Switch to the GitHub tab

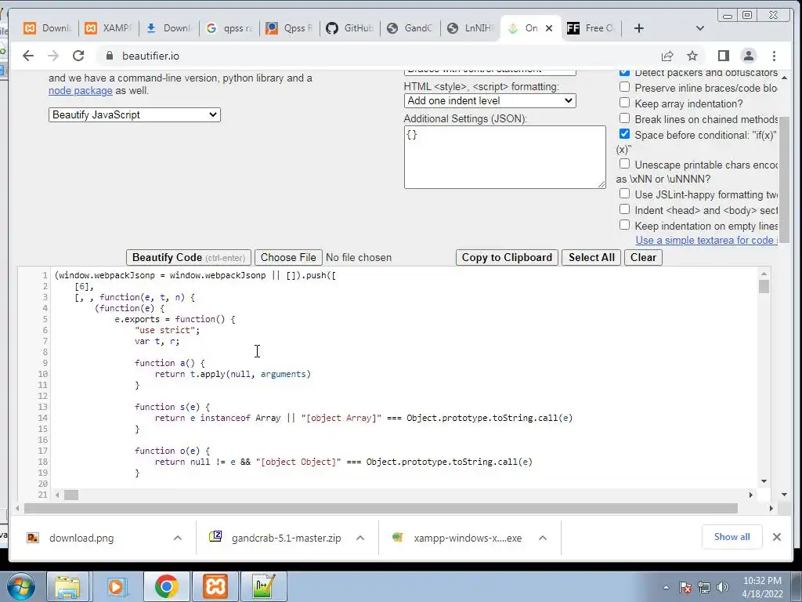tap(350, 28)
